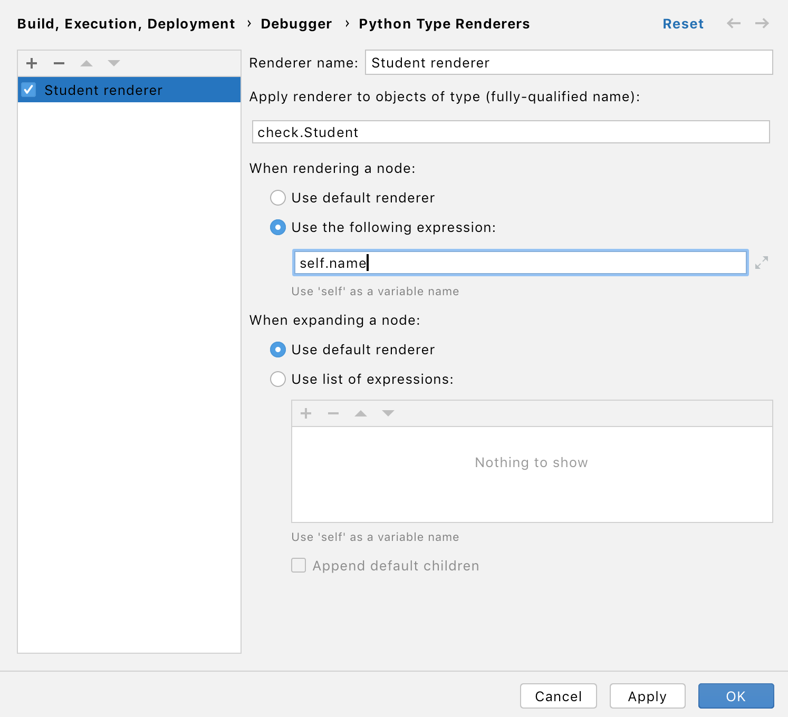Add an expression to the expressions list
Viewport: 788px width, 717px height.
pyautogui.click(x=305, y=413)
